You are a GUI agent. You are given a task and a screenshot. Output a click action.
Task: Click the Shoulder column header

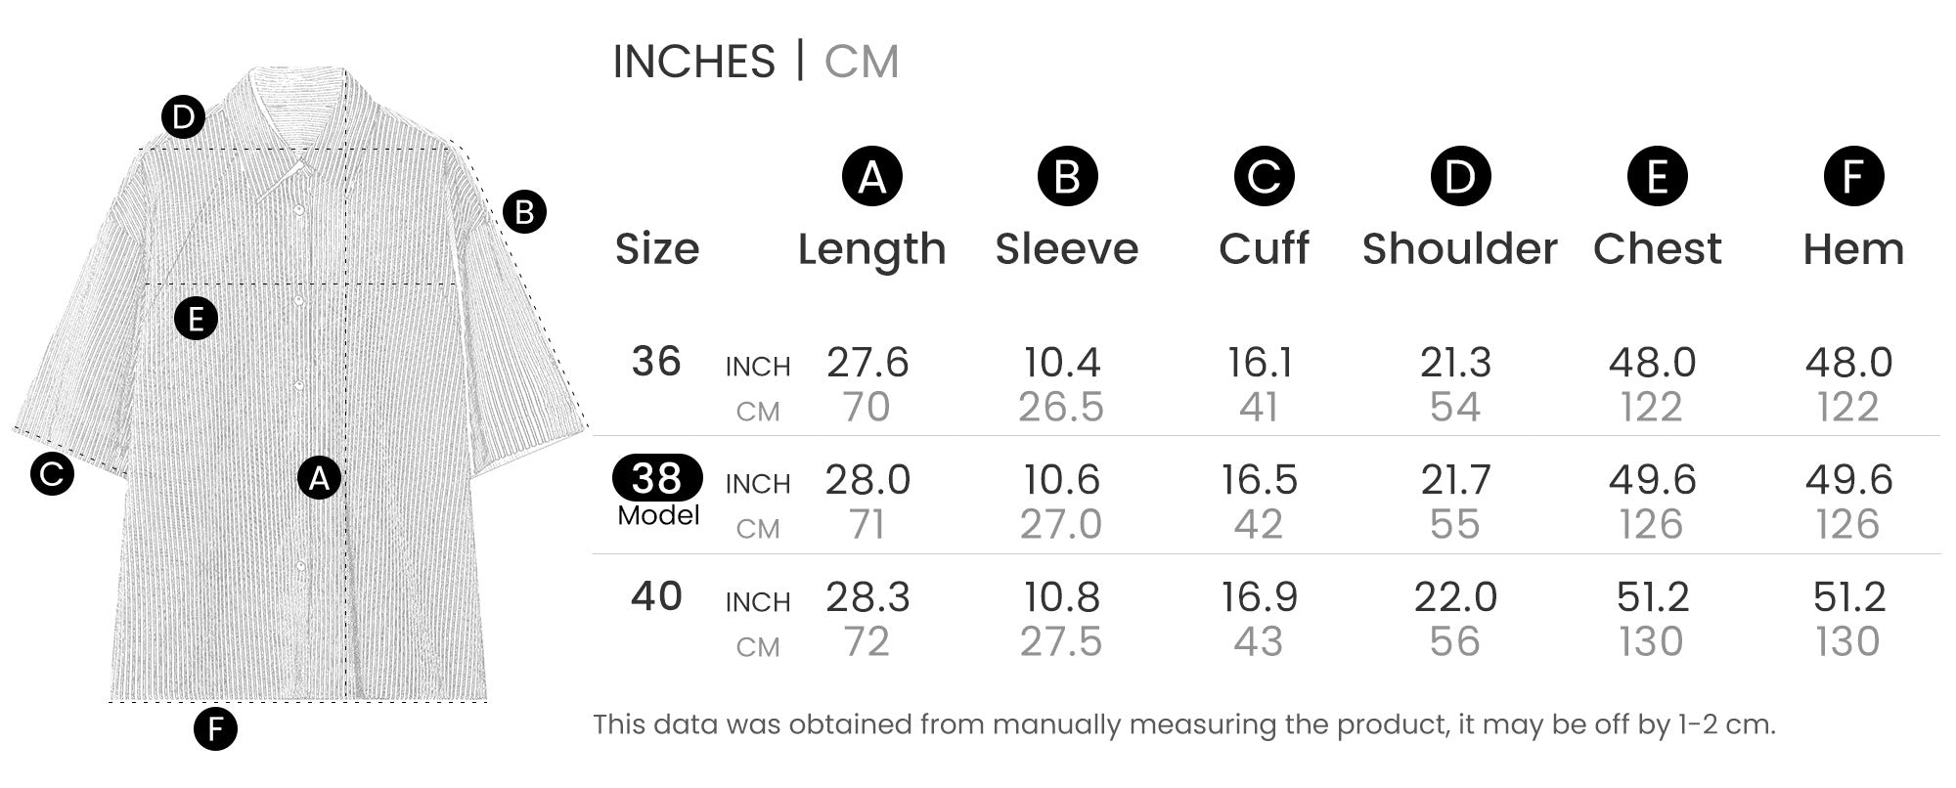coord(1459,249)
